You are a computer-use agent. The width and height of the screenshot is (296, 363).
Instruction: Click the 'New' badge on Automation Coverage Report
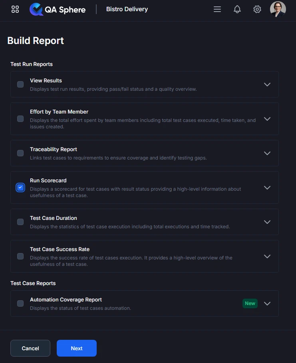pos(250,303)
